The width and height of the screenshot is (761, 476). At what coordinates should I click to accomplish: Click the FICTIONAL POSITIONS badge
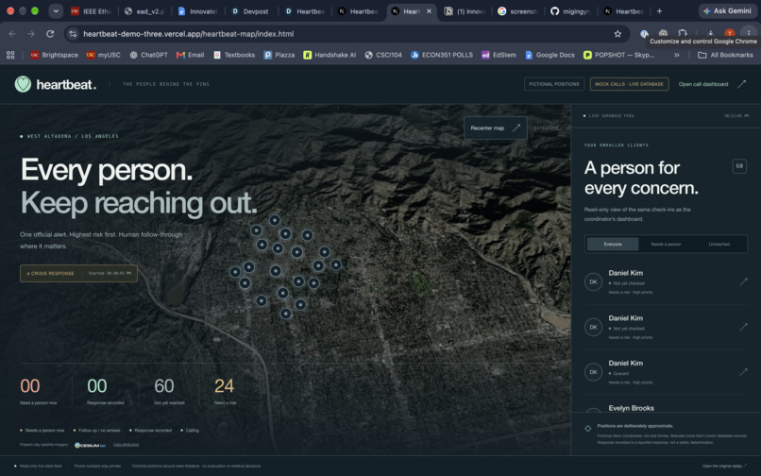554,84
